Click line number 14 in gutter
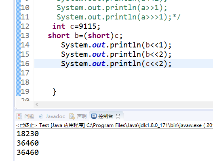213x161 pixels. 25,45
